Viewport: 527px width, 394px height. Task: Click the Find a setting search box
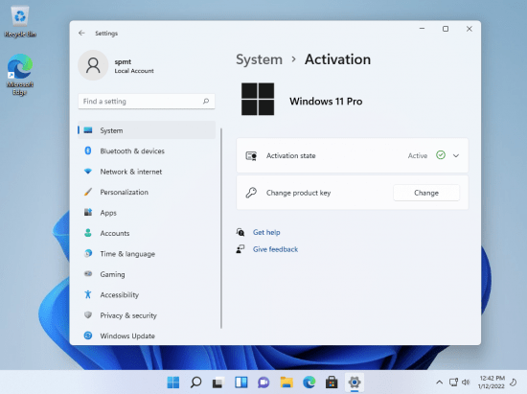pos(147,102)
